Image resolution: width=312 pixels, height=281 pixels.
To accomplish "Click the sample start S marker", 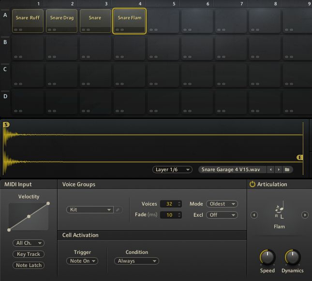I will coord(6,125).
